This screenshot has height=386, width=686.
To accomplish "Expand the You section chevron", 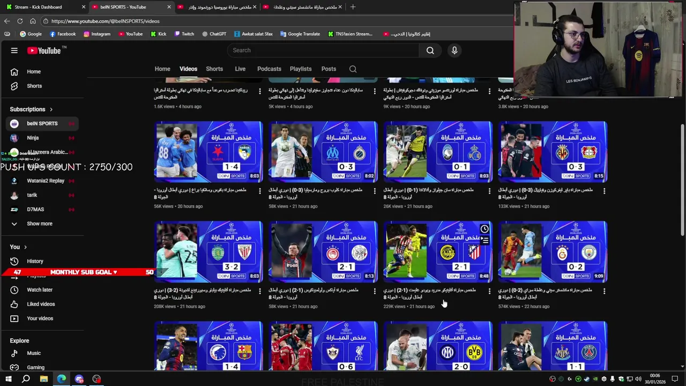I will point(25,247).
